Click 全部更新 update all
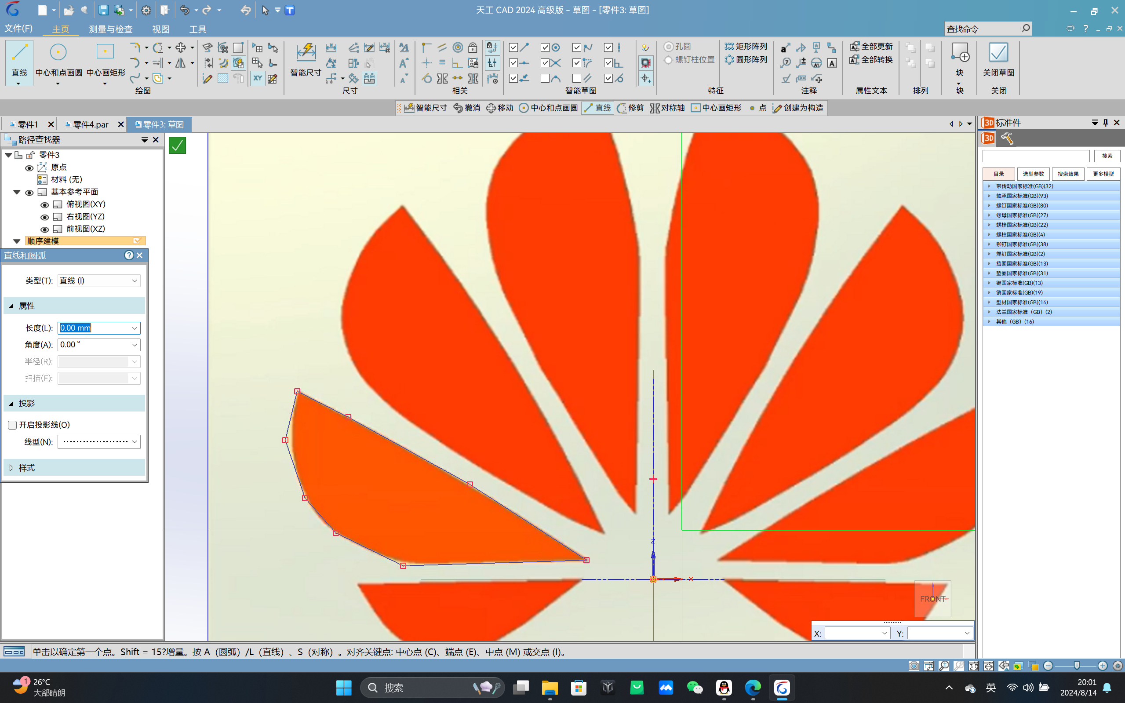Viewport: 1125px width, 703px height. tap(871, 46)
